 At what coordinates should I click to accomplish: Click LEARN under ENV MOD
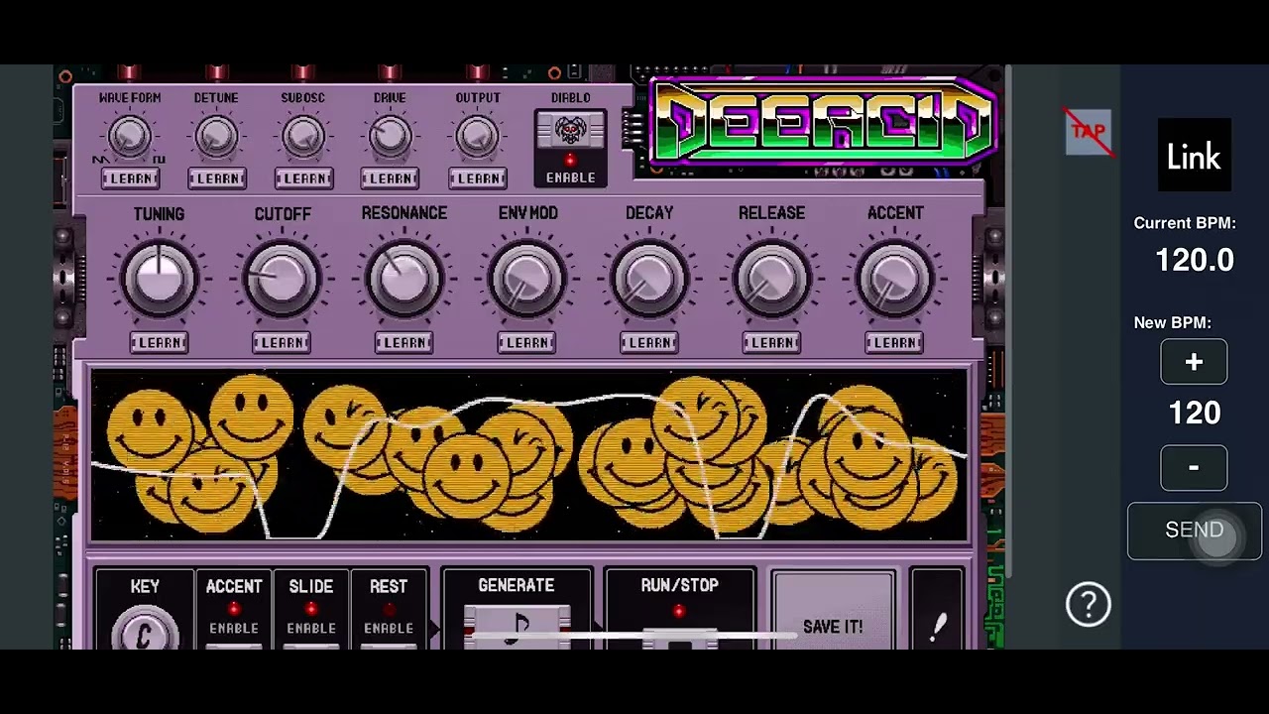pos(526,342)
